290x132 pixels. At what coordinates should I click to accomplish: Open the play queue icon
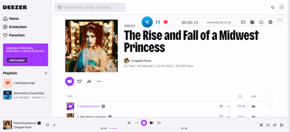tap(261, 125)
